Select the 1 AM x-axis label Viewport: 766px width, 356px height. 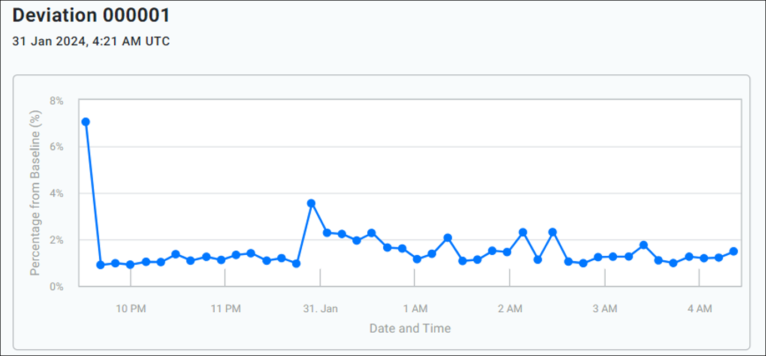click(415, 309)
